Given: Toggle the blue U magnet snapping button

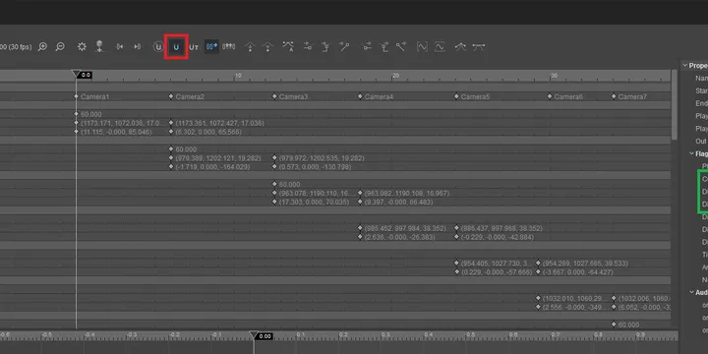Looking at the screenshot, I should 177,46.
